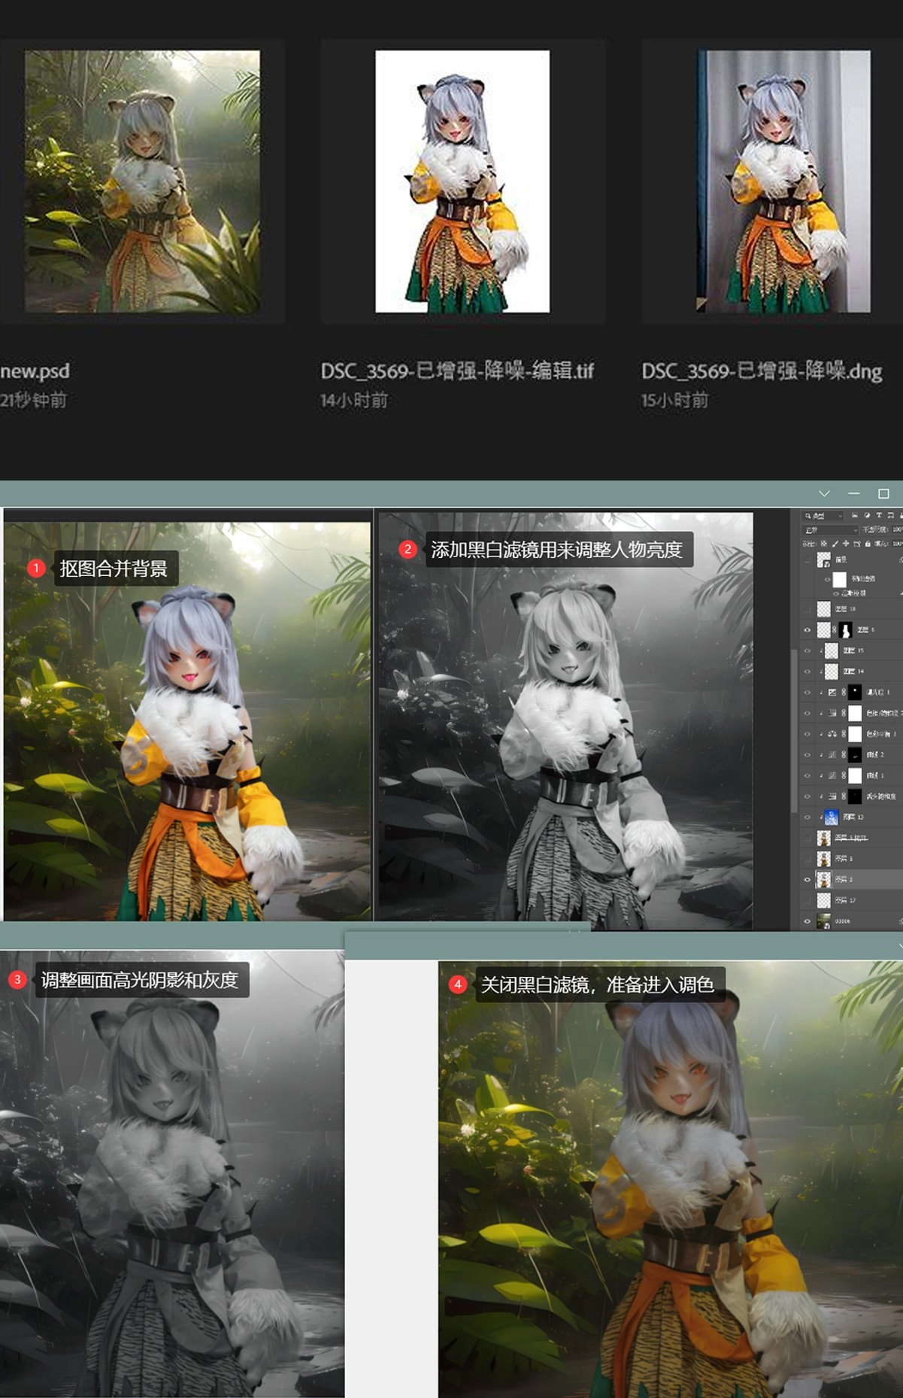Select the 自然饱和度 adjustment layer above 图层 13

[851, 796]
